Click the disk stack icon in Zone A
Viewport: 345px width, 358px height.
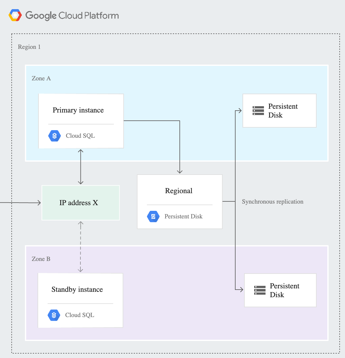pyautogui.click(x=258, y=111)
